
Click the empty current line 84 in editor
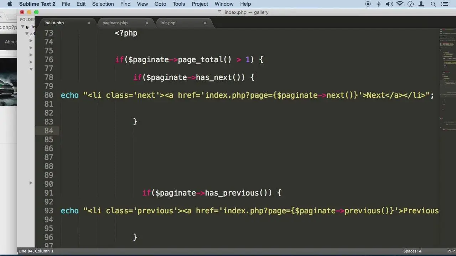click(249, 131)
